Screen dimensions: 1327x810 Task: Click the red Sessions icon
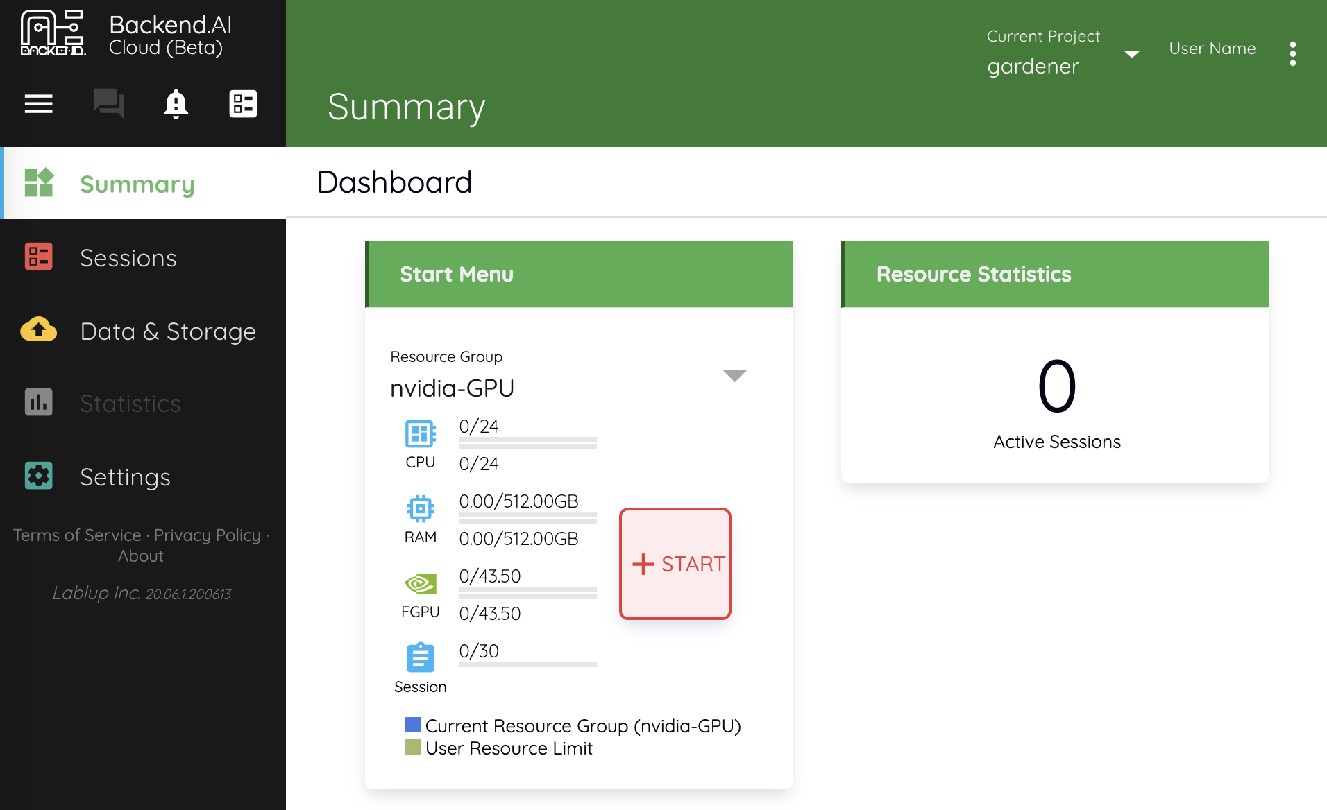(x=39, y=257)
